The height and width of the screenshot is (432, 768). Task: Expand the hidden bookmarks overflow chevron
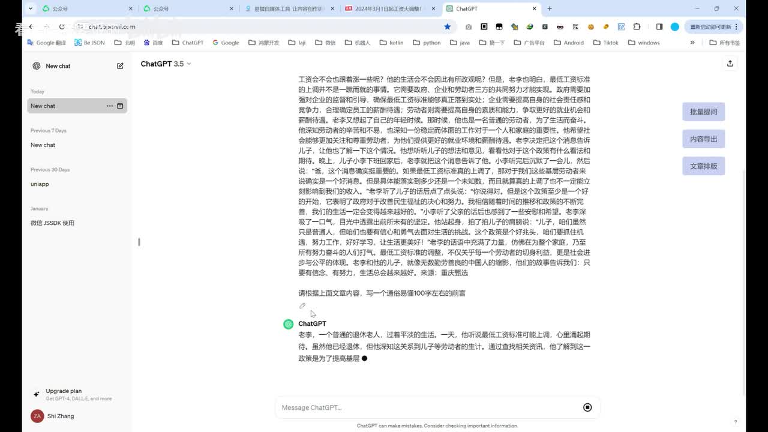click(692, 43)
